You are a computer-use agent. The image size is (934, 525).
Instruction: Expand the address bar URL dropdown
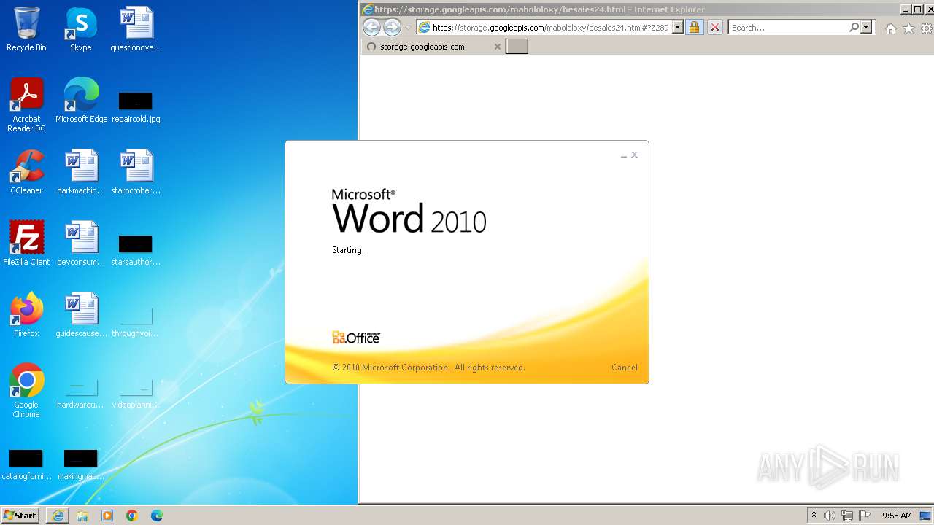677,27
